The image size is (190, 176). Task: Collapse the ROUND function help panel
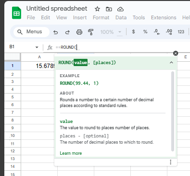[171, 63]
